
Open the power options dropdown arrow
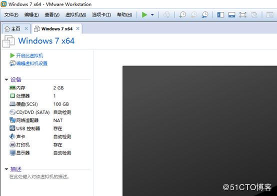152,15
